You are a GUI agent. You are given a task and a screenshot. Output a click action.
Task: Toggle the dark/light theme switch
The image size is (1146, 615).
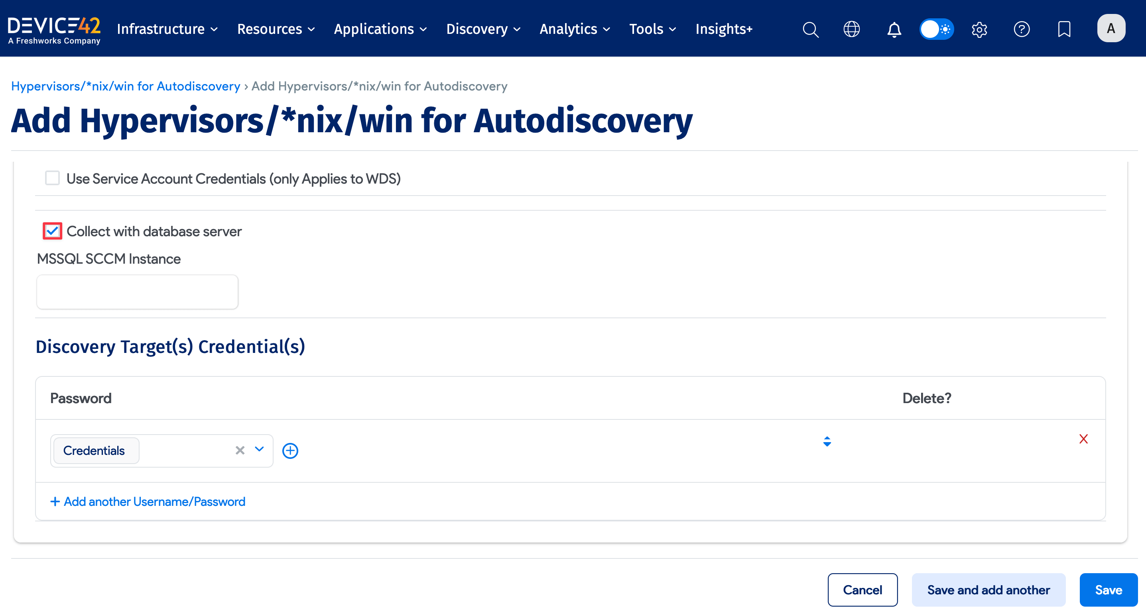pyautogui.click(x=937, y=29)
